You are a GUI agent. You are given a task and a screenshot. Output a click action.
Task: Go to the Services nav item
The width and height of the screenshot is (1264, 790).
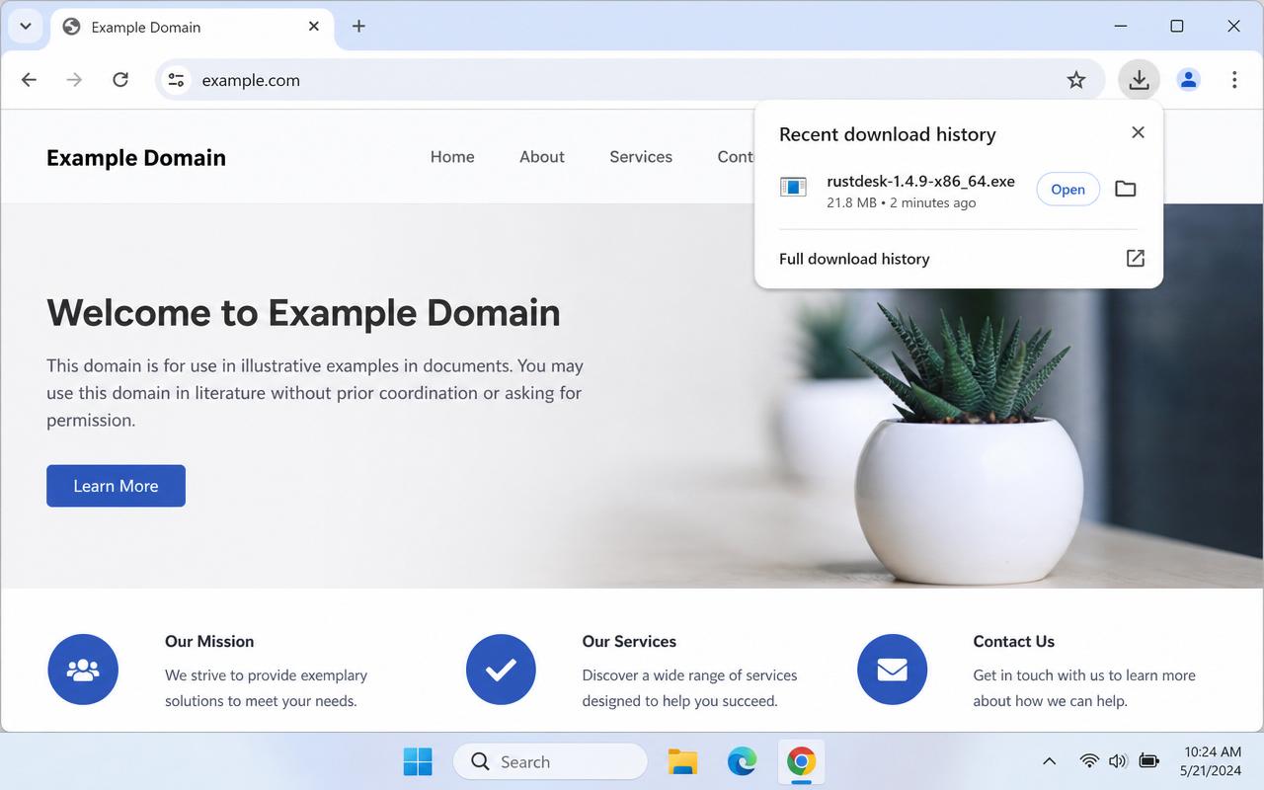641,157
